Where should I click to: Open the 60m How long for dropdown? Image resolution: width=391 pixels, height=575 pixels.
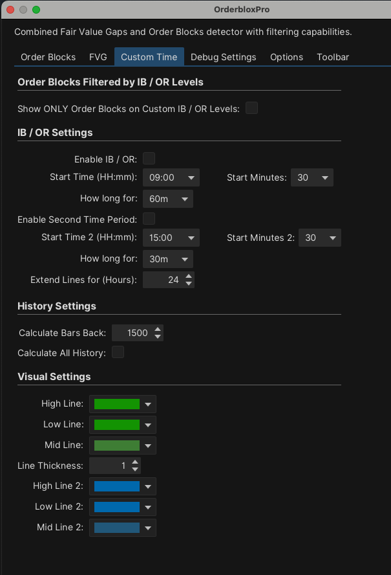168,199
